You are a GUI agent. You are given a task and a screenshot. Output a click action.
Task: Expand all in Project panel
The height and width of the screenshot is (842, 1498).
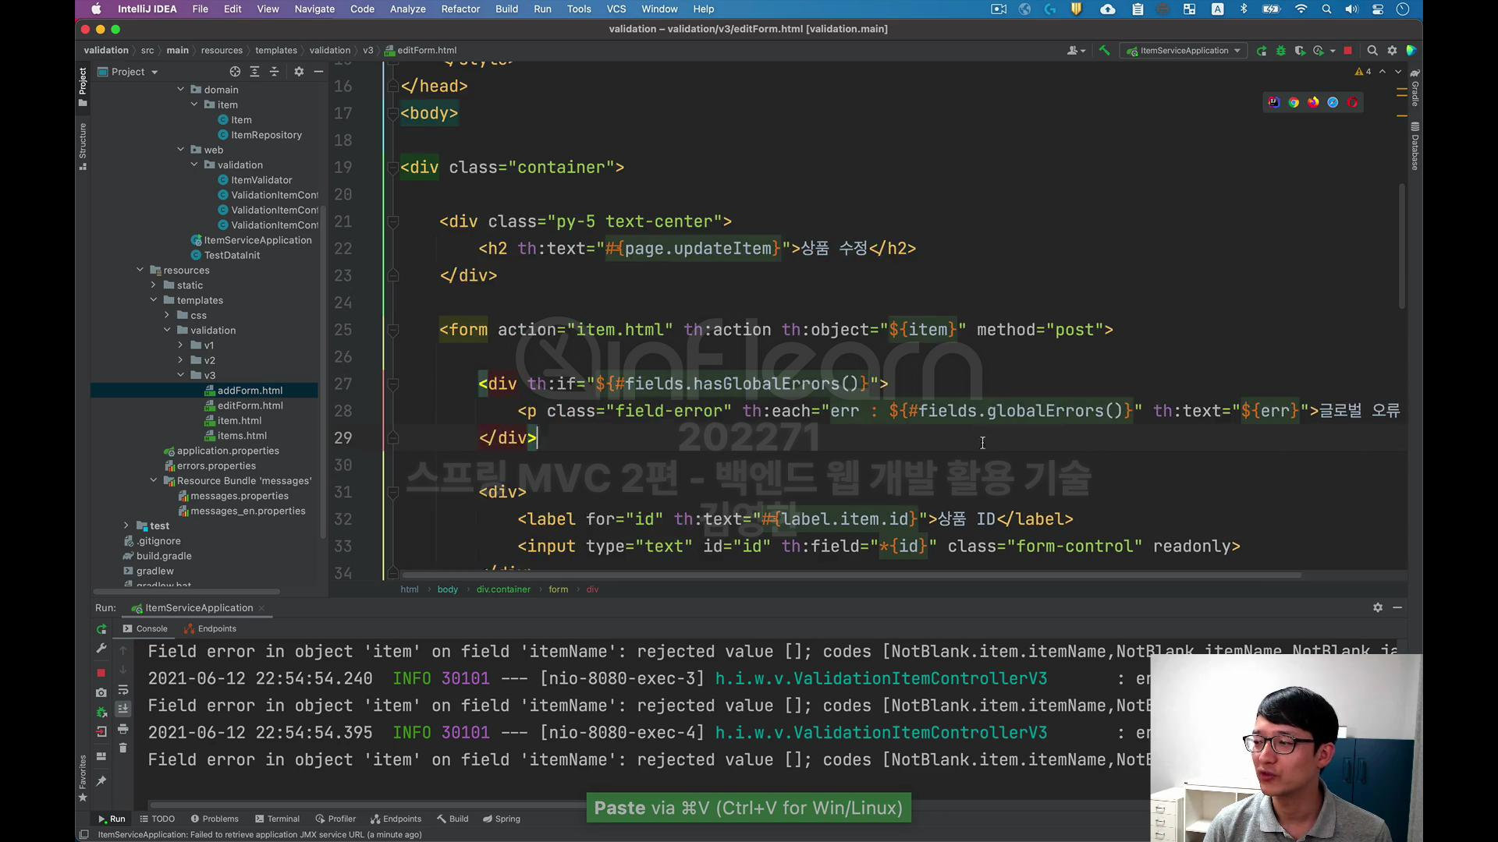(x=254, y=72)
